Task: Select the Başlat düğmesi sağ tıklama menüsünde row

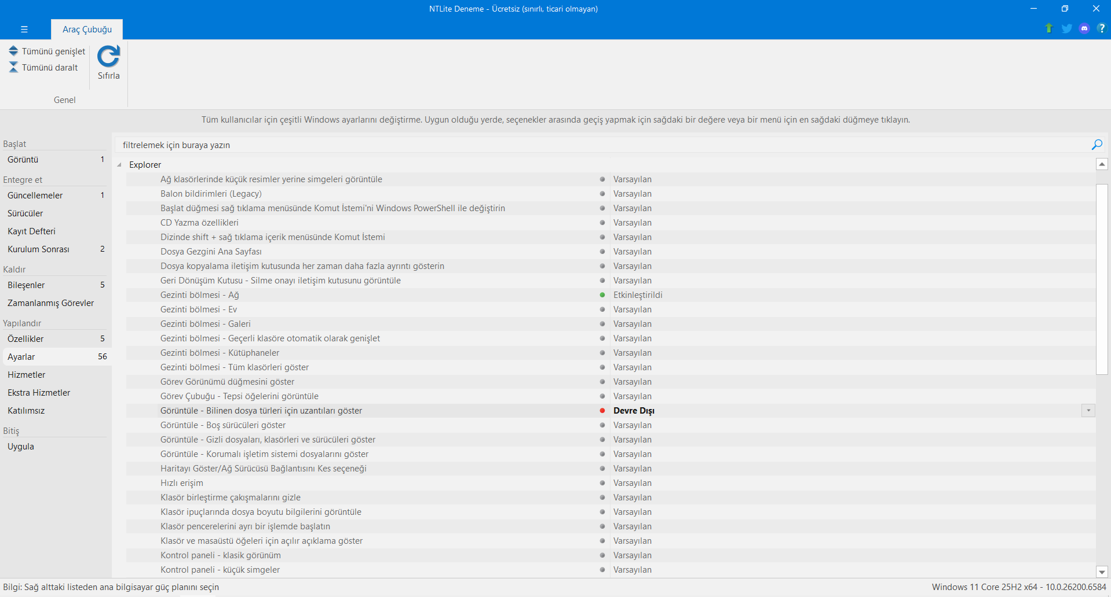Action: point(611,208)
